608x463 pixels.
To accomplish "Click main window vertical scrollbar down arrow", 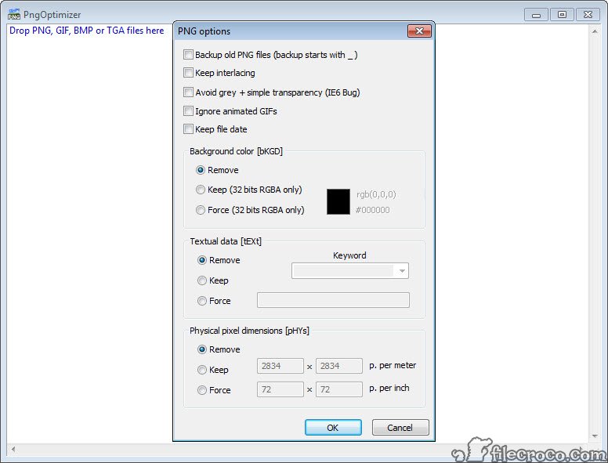I will [x=595, y=436].
